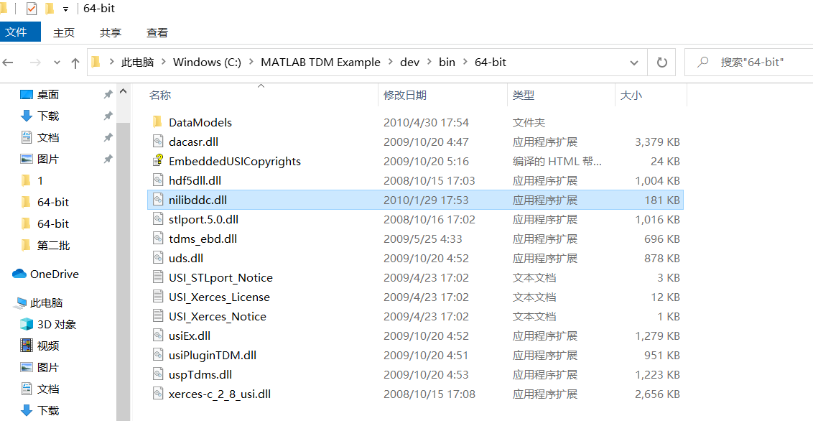Select the uds.dll file icon
The width and height of the screenshot is (813, 421).
(158, 258)
